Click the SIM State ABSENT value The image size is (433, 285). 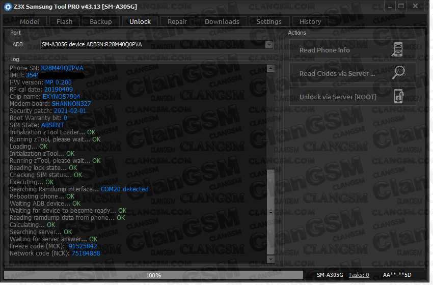click(x=52, y=125)
